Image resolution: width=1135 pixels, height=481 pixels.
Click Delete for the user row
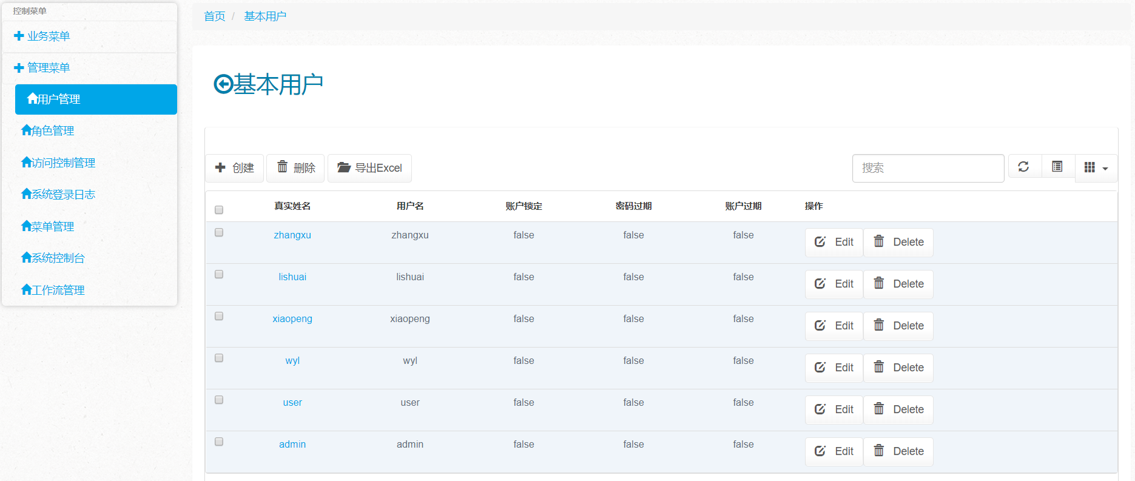(x=898, y=410)
